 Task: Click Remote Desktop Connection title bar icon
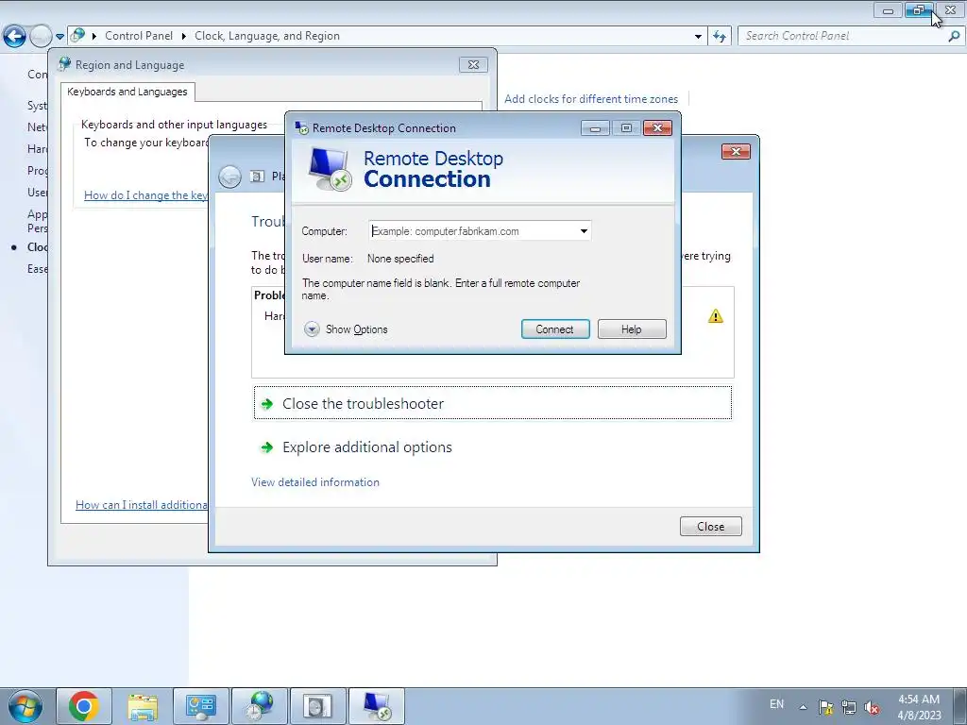pyautogui.click(x=301, y=127)
